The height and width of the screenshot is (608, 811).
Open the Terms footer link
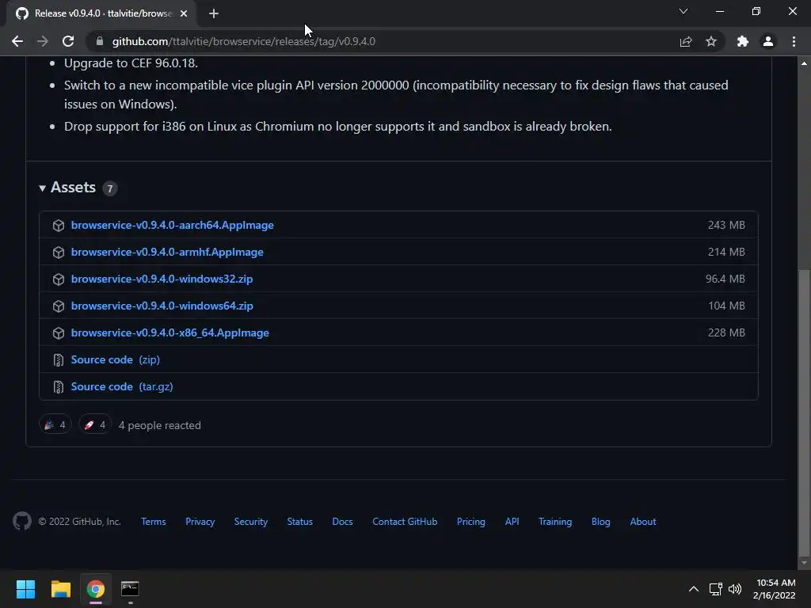[x=154, y=522]
